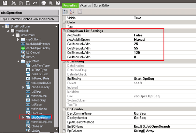Click the Print toolbar icon
The width and height of the screenshot is (196, 133).
44,3
